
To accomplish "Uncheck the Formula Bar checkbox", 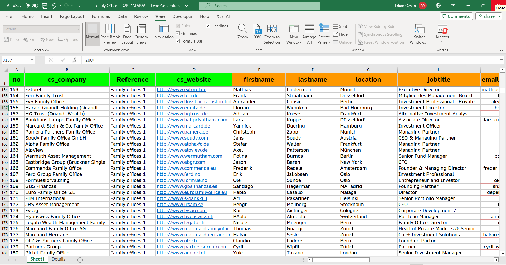I will pyautogui.click(x=178, y=41).
